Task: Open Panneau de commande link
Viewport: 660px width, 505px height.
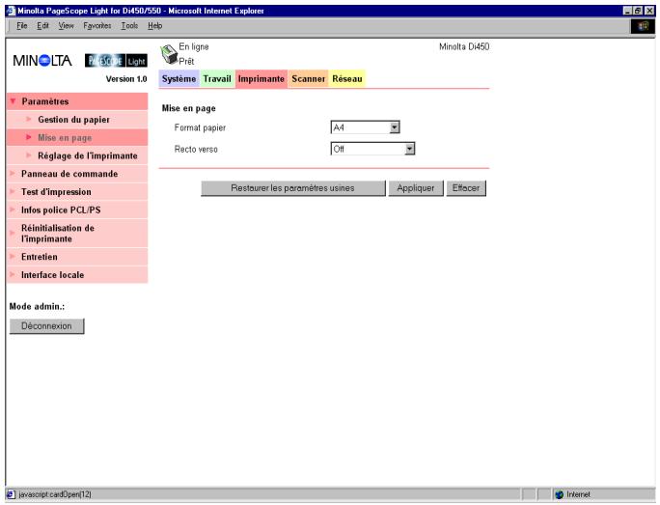Action: (69, 174)
